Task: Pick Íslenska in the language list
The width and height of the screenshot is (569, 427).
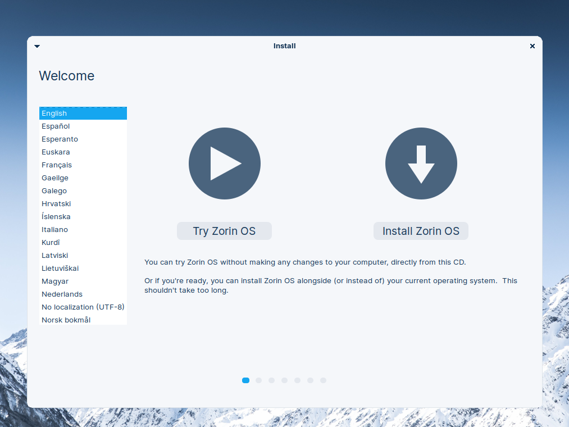Action: pos(83,217)
